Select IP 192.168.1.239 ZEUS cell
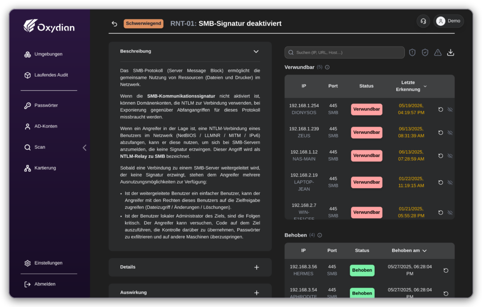 [x=304, y=132]
